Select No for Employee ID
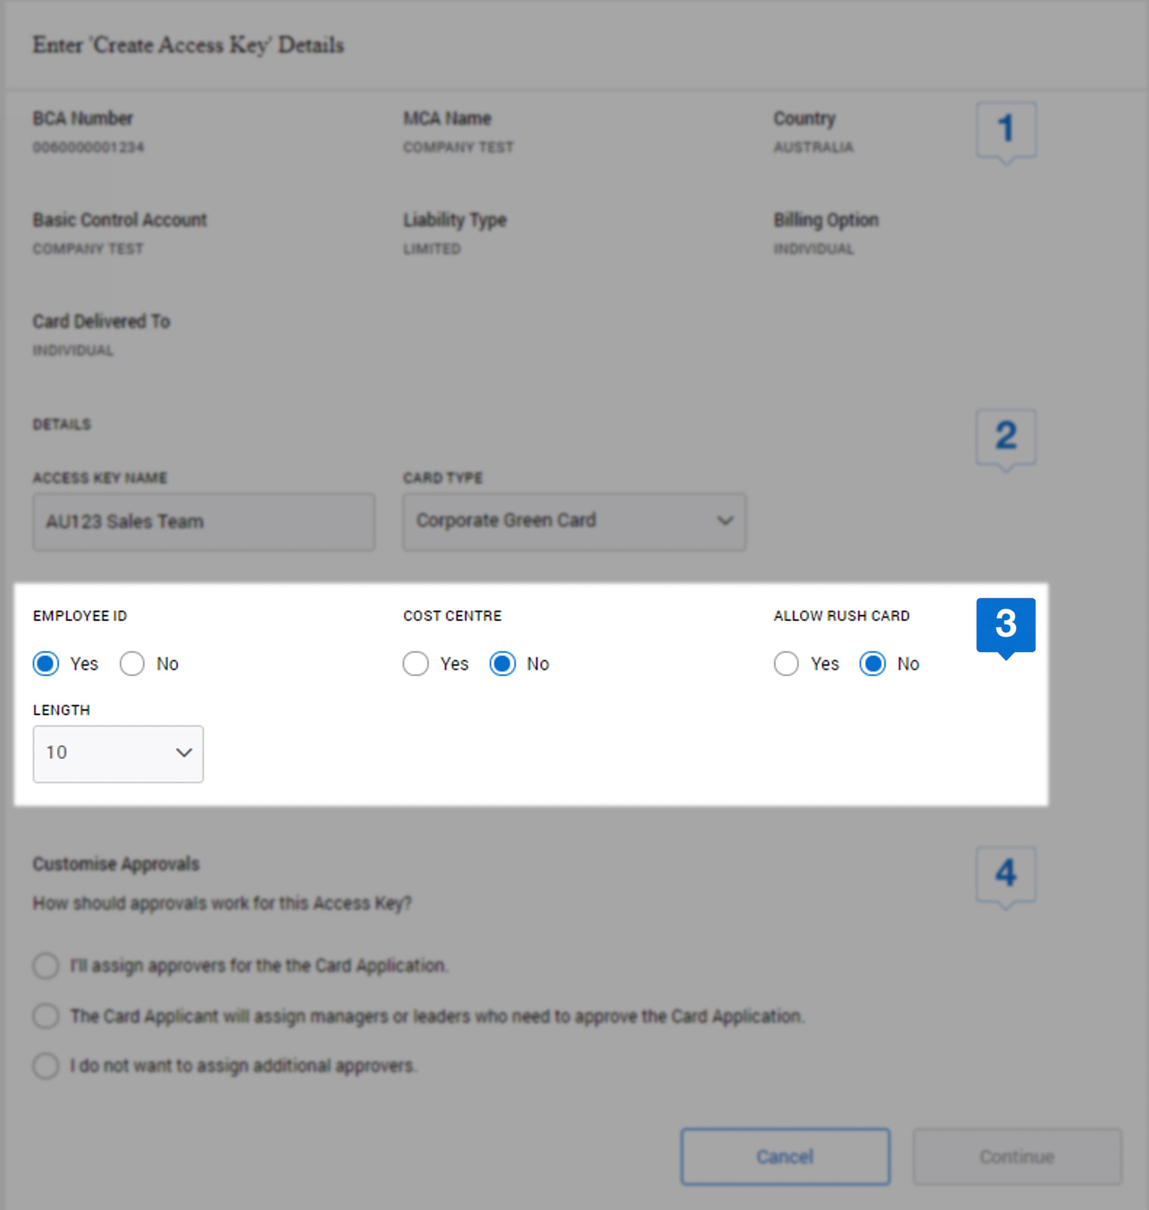 coord(132,663)
